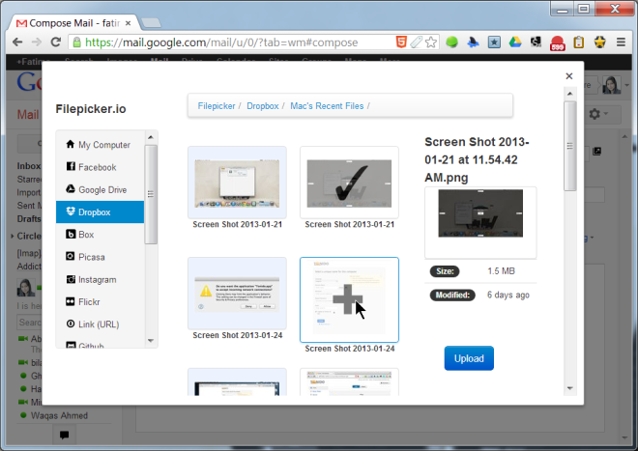
Task: Click the clipboard extension icon
Action: coord(579,42)
